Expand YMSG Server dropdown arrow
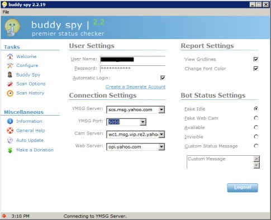 tap(161, 109)
